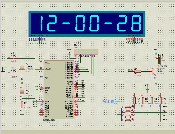The width and height of the screenshot is (175, 134).
Task: Click the P2.0 terminal label beside pin 21
Action: coord(82,81)
